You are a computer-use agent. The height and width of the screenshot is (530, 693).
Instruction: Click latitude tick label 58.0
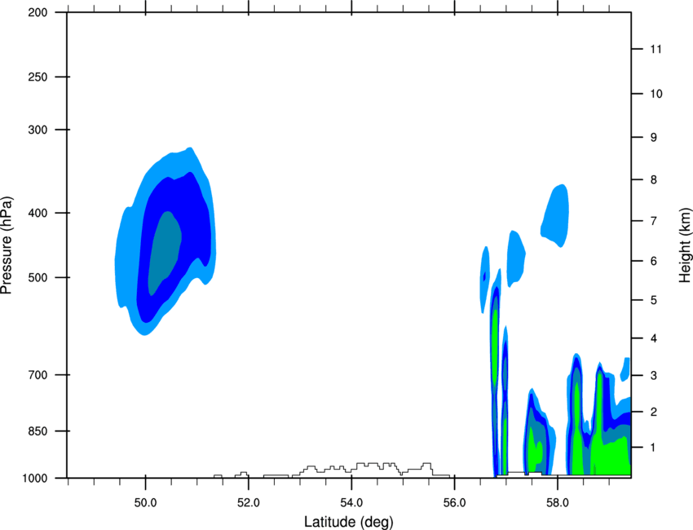click(x=558, y=503)
